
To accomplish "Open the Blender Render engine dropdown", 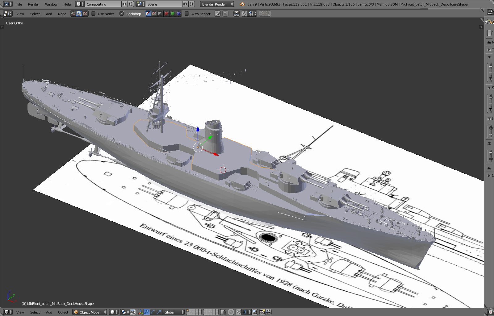I will coord(217,4).
